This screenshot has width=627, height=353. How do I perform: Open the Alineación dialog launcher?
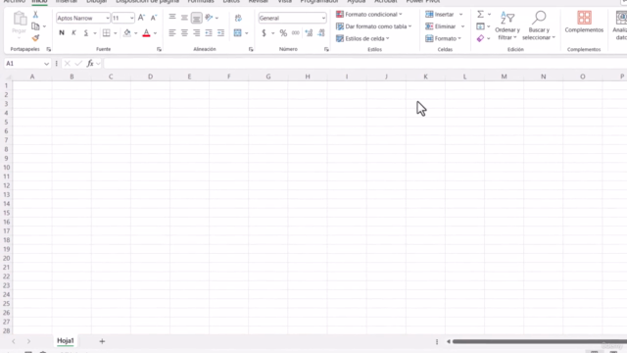pyautogui.click(x=251, y=49)
